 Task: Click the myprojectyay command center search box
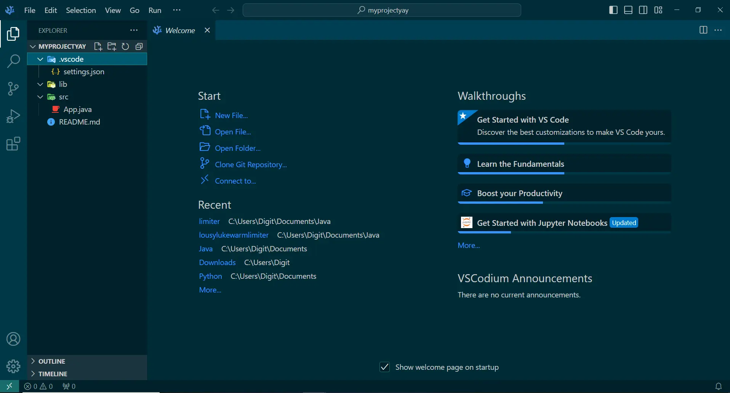click(x=382, y=10)
